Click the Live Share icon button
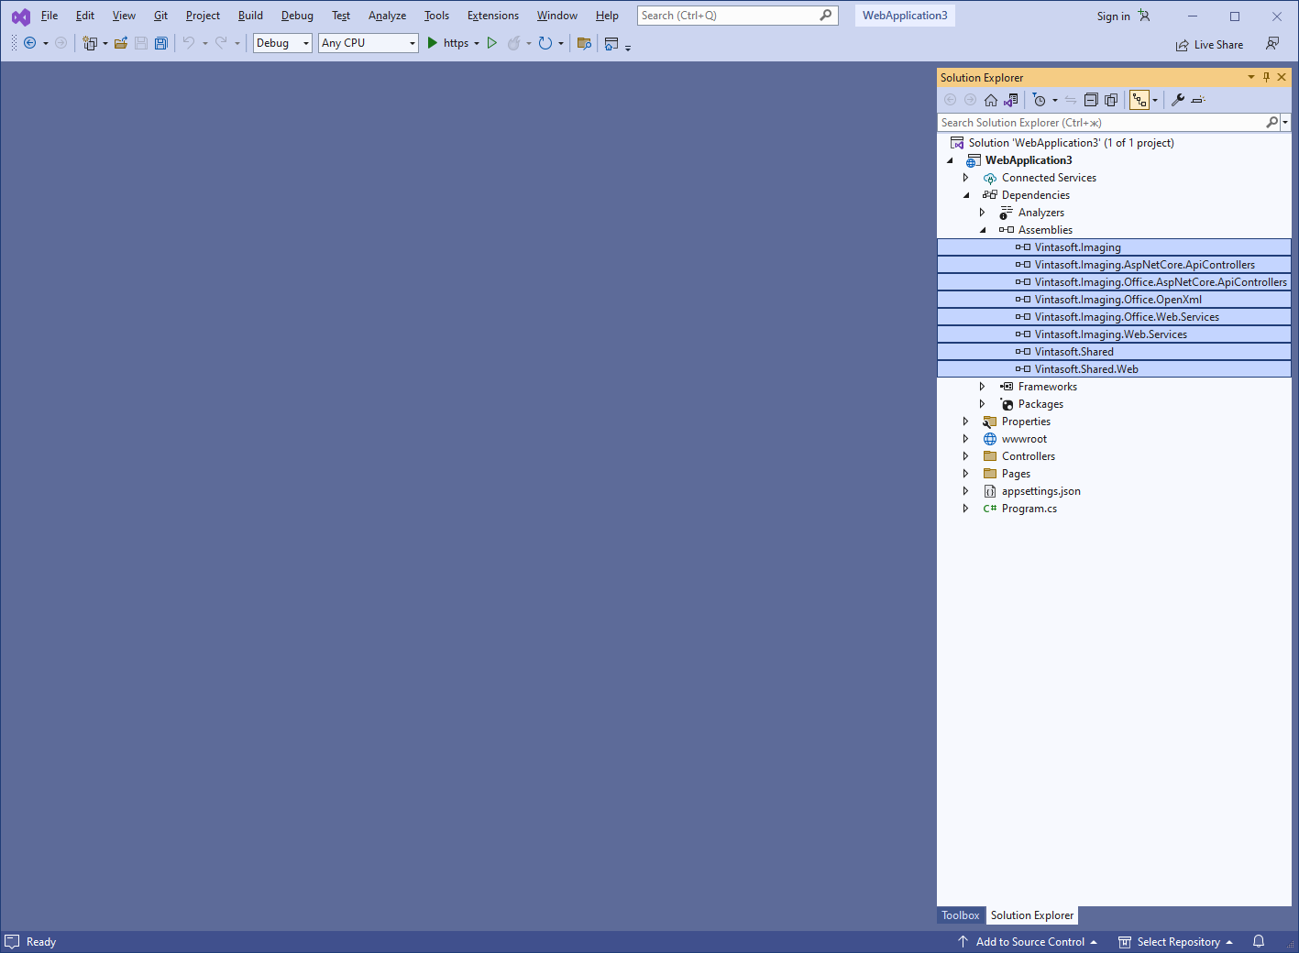The image size is (1299, 953). click(1209, 45)
